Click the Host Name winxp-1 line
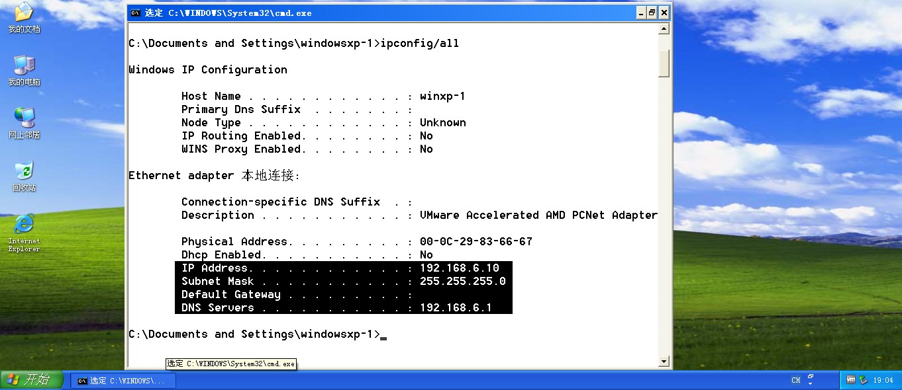Viewport: 902px width, 390px height. coord(323,97)
